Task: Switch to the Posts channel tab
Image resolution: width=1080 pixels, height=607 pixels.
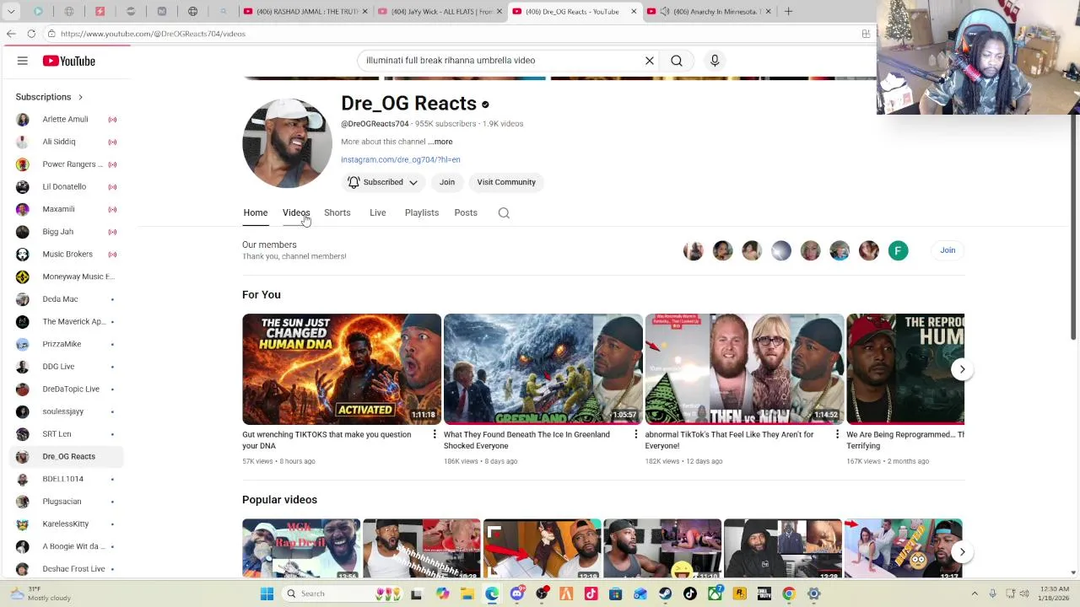Action: 466,212
